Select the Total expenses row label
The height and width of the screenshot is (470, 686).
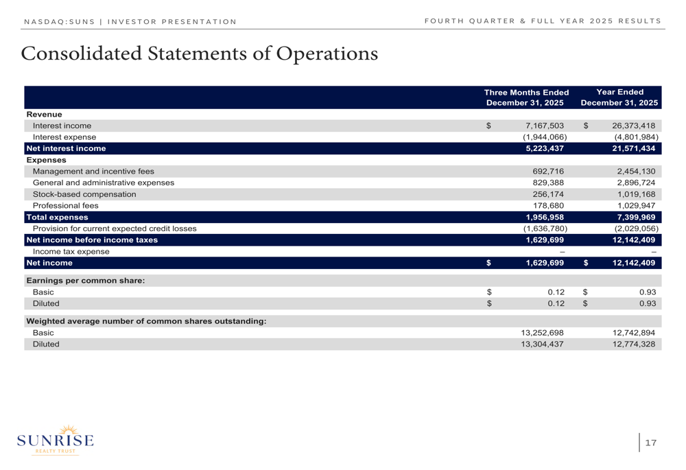pos(56,217)
